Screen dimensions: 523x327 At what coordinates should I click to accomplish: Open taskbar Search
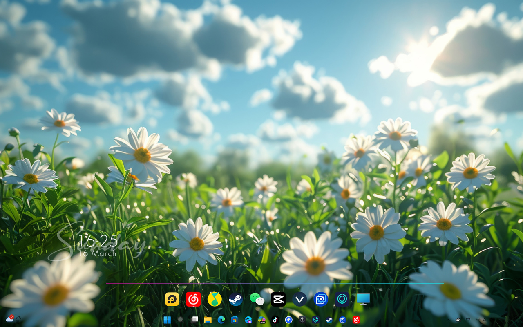(181, 320)
